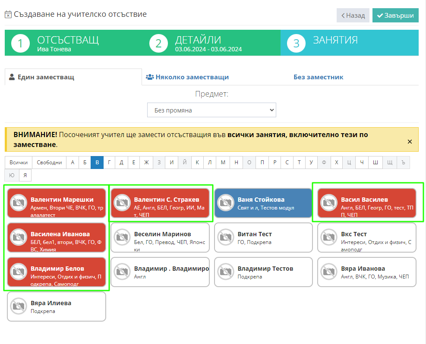The width and height of the screenshot is (426, 344).
Task: Show Всички teachers in the filter
Action: point(19,163)
